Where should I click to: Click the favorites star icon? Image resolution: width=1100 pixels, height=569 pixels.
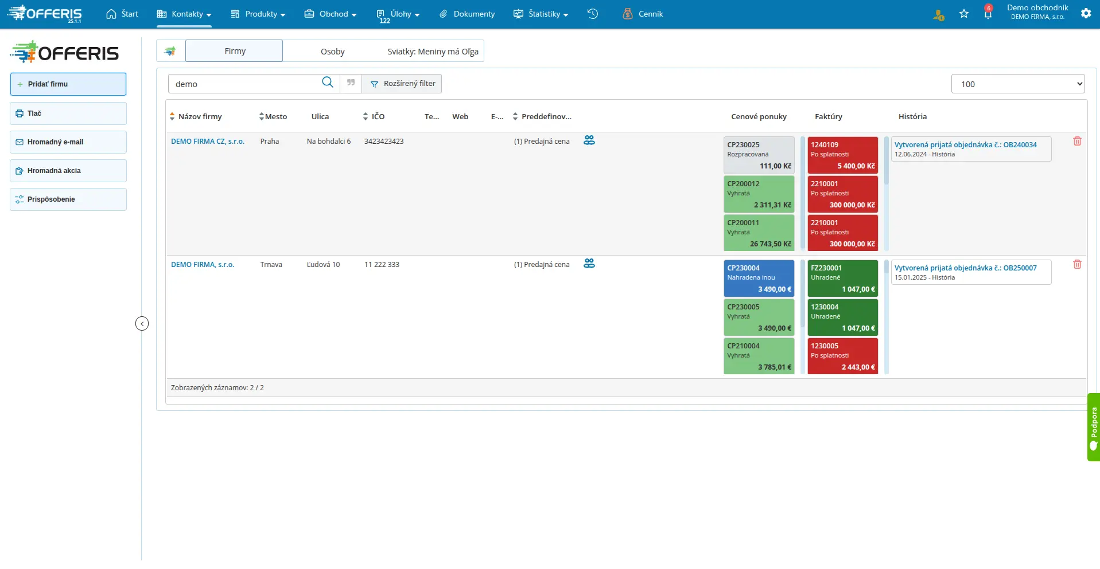pyautogui.click(x=964, y=14)
